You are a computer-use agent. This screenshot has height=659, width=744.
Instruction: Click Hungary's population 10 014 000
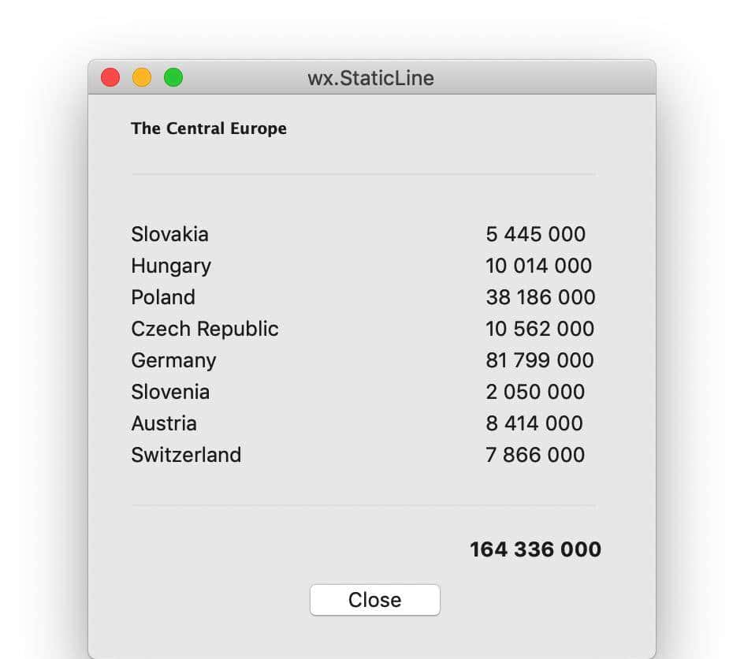539,266
